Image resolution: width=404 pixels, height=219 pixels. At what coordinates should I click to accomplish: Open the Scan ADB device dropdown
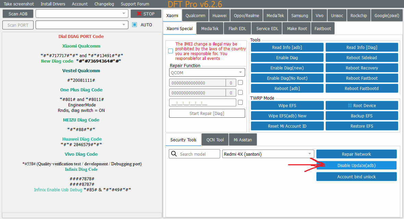coord(82,14)
